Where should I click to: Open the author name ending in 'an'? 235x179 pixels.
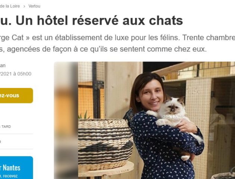tap(3, 66)
